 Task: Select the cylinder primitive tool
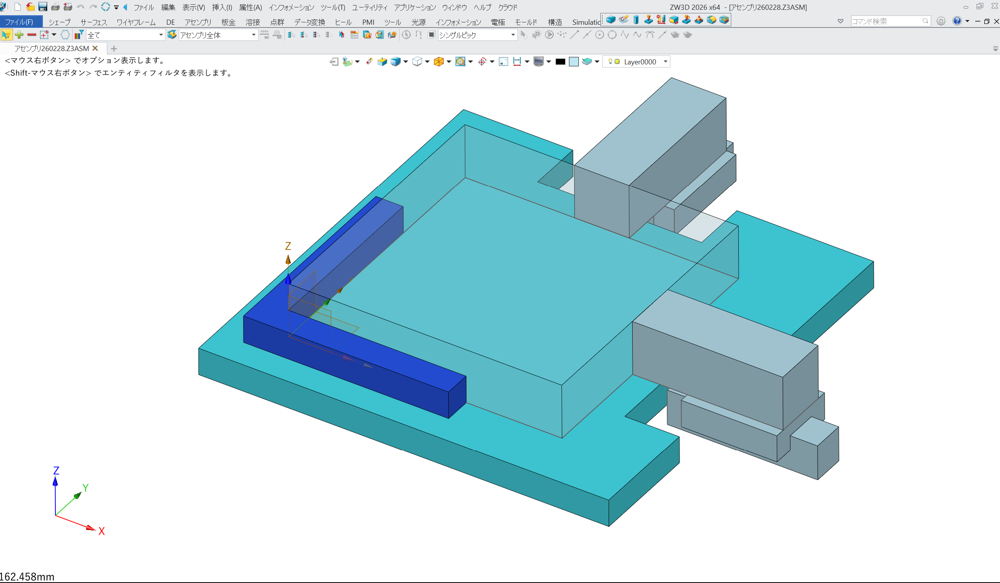click(636, 20)
